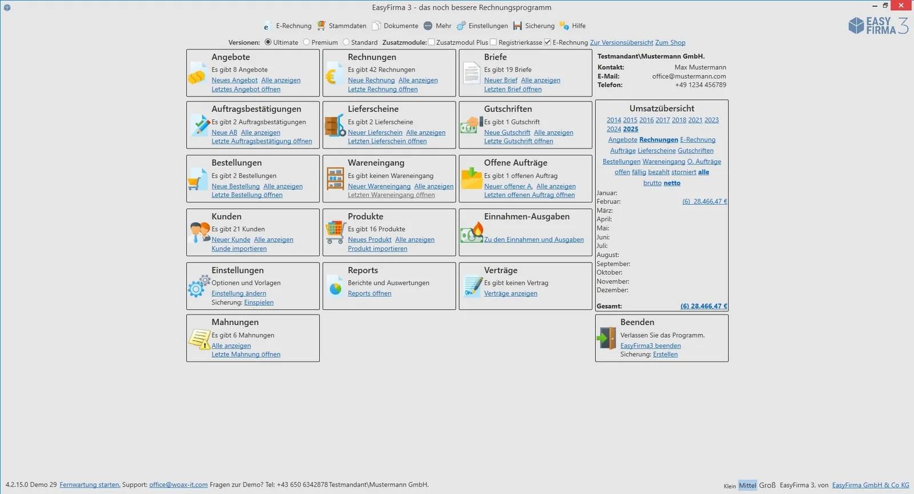Click the Briefe letter icon
This screenshot has width=914, height=494.
coord(471,74)
